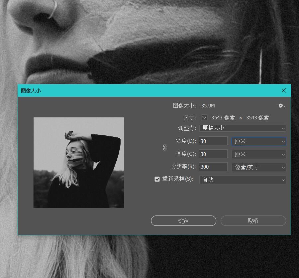This screenshot has width=299, height=278.
Task: Toggle the constrain proportions chain link icon
Action: pos(165,148)
